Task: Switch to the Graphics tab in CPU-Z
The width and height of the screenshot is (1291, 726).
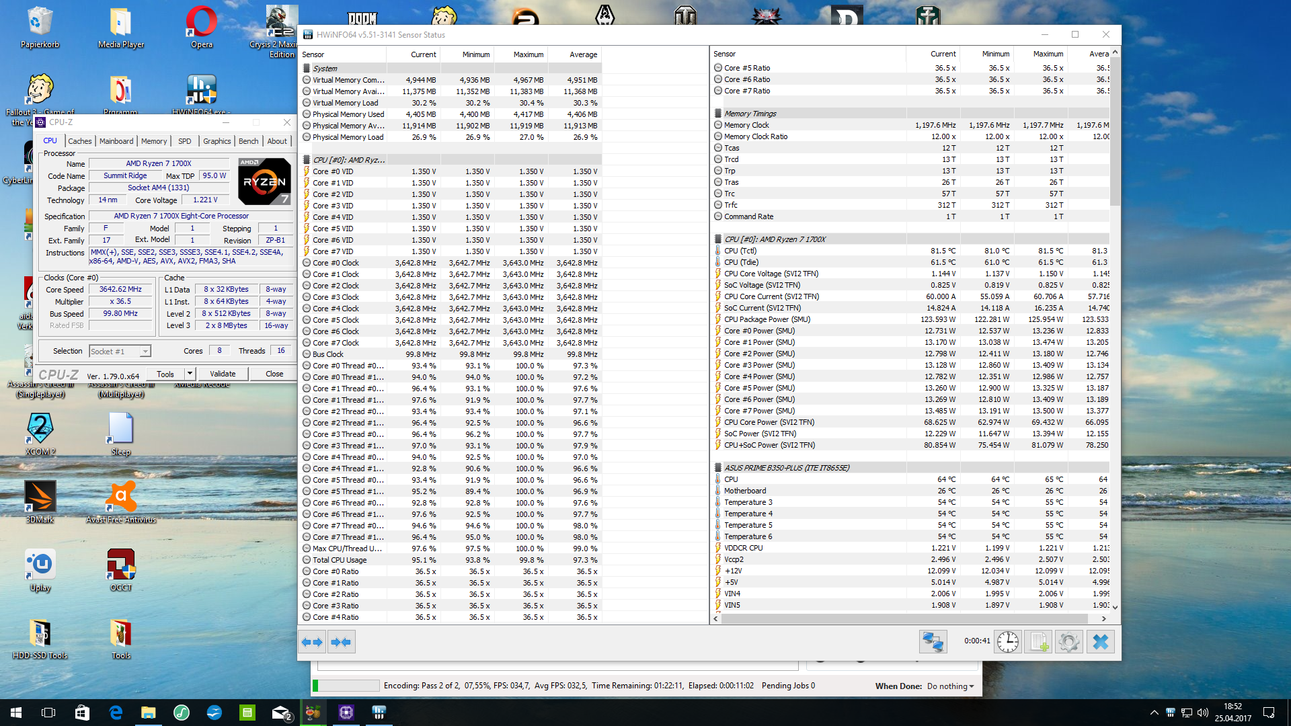Action: (x=217, y=141)
